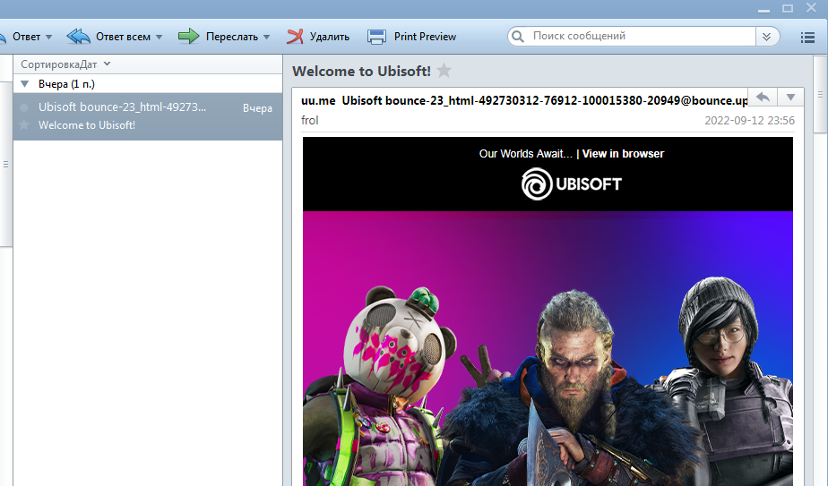The height and width of the screenshot is (486, 828).
Task: Click the search magnifier icon
Action: pyautogui.click(x=518, y=37)
